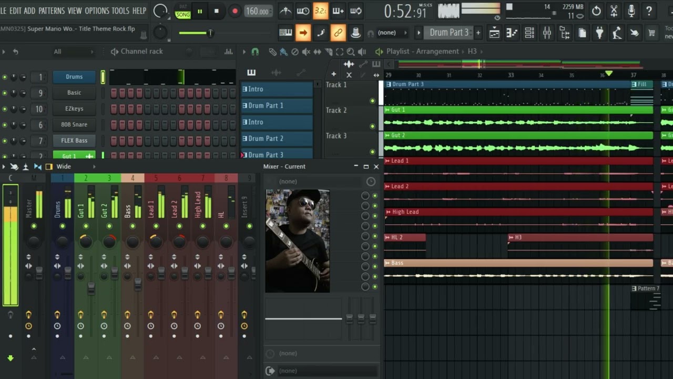Select the playlist Draw pencil tool
673x379 pixels.
click(272, 52)
